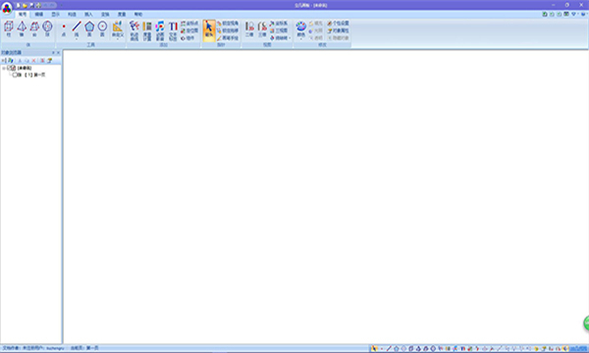Toggle checkbox of root untitled document node
589x353 pixels.
(9, 68)
